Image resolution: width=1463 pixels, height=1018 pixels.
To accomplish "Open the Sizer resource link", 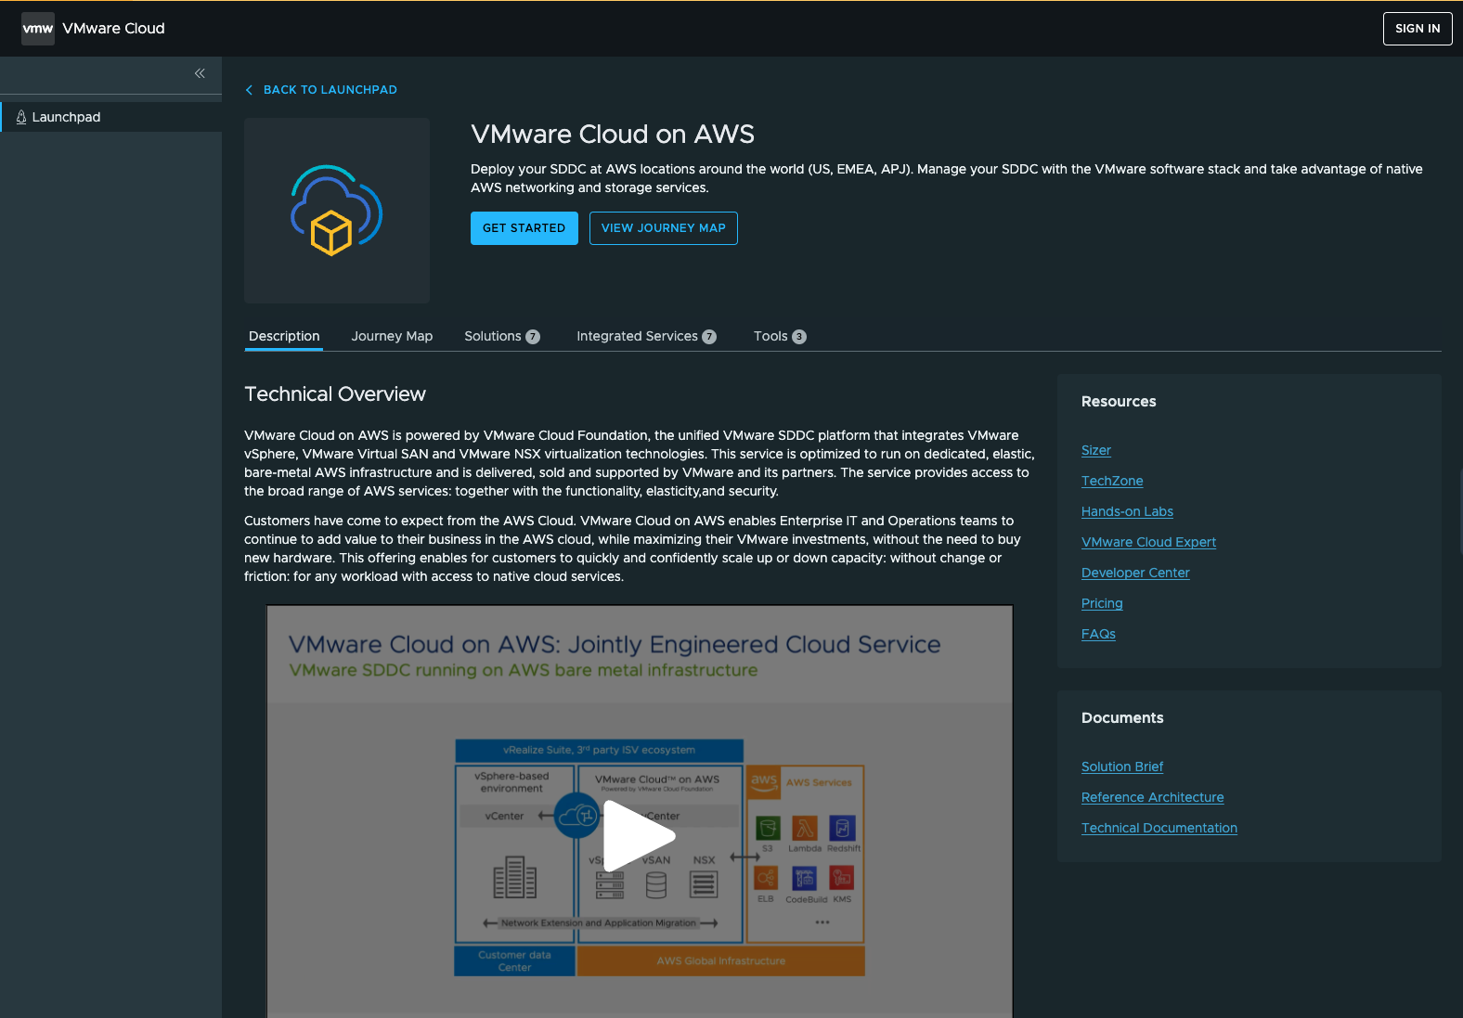I will [x=1096, y=450].
